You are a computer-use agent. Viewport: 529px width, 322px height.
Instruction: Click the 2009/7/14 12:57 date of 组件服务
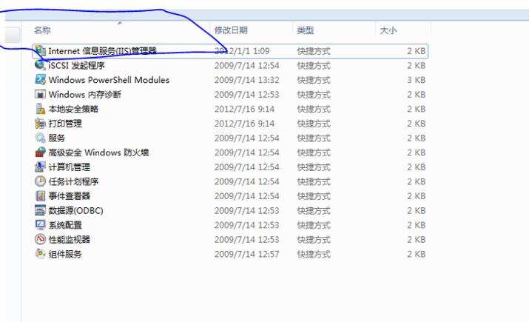click(247, 254)
